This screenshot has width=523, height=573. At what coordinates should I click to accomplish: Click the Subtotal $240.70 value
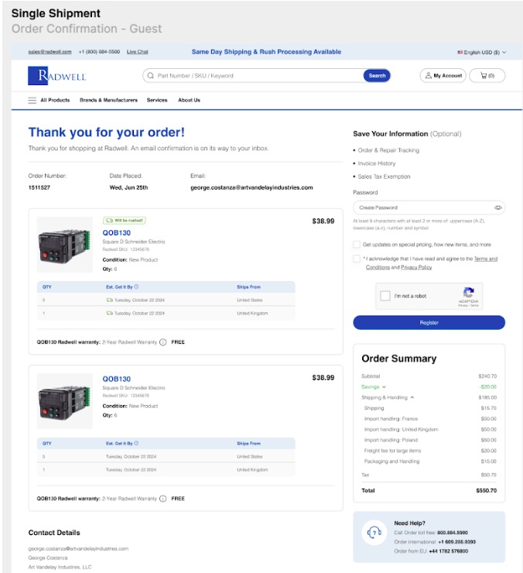click(x=487, y=376)
